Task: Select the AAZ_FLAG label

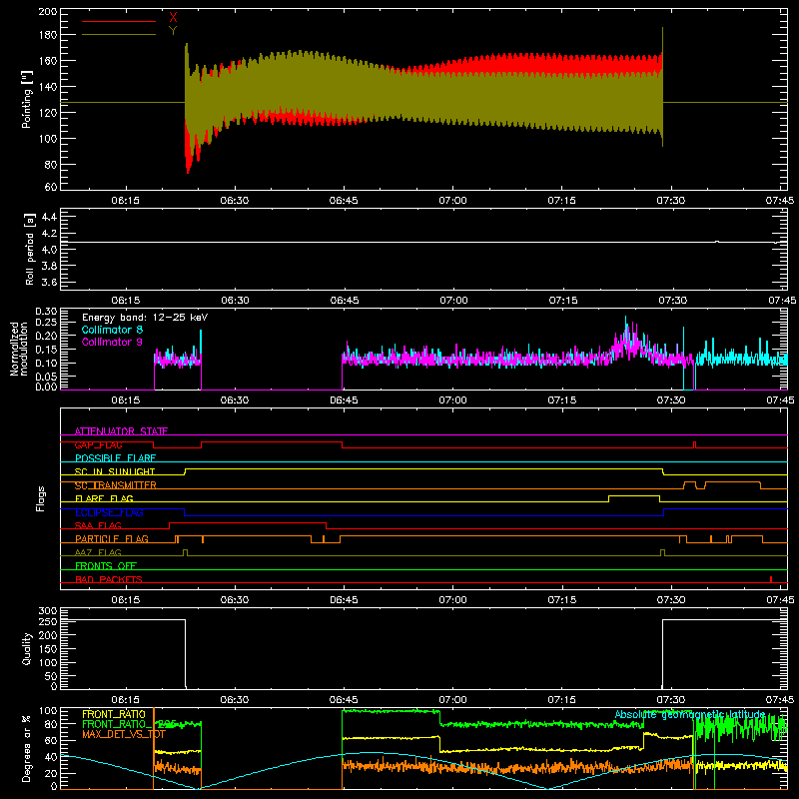Action: 98,552
